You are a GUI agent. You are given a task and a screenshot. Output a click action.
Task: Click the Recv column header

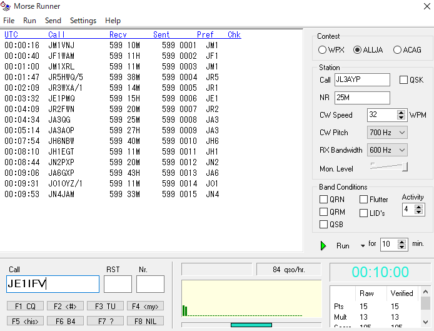point(118,34)
